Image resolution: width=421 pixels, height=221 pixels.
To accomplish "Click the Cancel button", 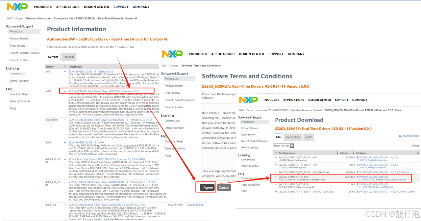I will (x=224, y=187).
